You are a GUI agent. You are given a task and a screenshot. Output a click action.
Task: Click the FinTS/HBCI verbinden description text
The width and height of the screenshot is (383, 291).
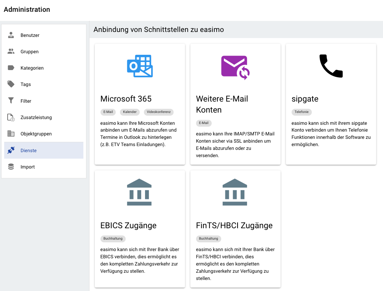tap(235, 264)
